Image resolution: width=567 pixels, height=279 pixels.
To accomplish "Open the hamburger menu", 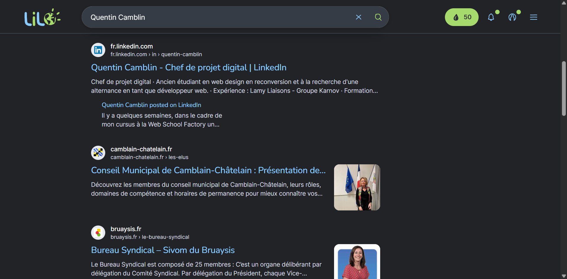I will tap(534, 17).
